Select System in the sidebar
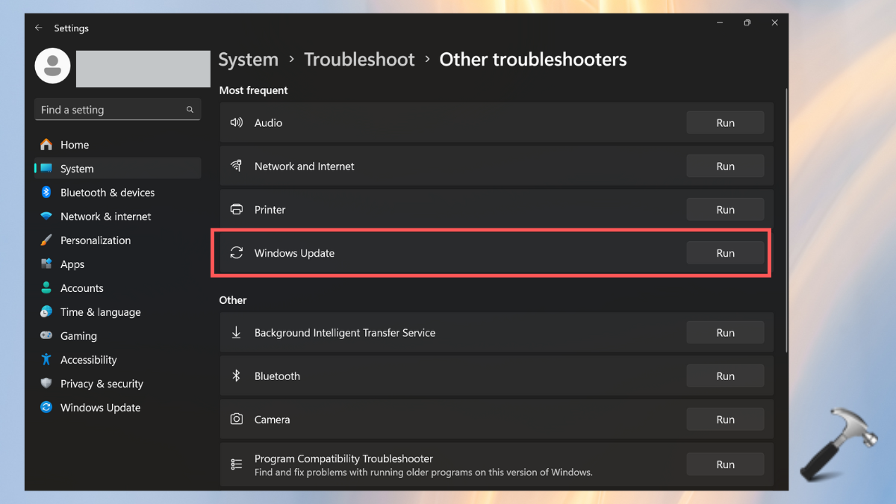Screen dimensions: 896x504 click(118, 169)
